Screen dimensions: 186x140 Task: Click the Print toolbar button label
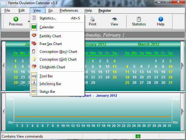click(92, 24)
